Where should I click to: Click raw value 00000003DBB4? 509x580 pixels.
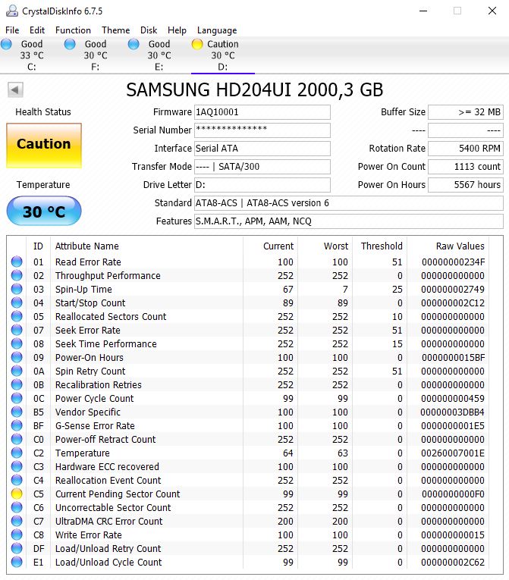[452, 412]
